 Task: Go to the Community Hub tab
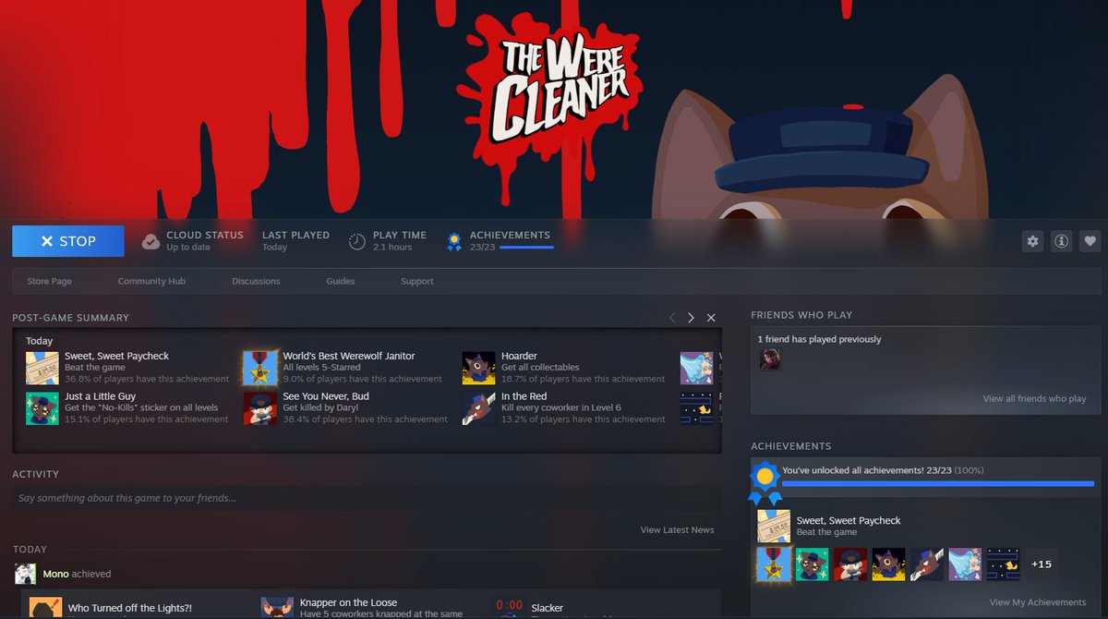pyautogui.click(x=151, y=281)
